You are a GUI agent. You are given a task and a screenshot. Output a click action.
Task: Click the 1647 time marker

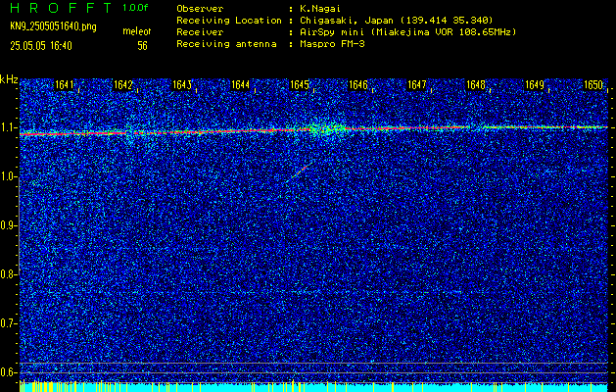click(417, 84)
